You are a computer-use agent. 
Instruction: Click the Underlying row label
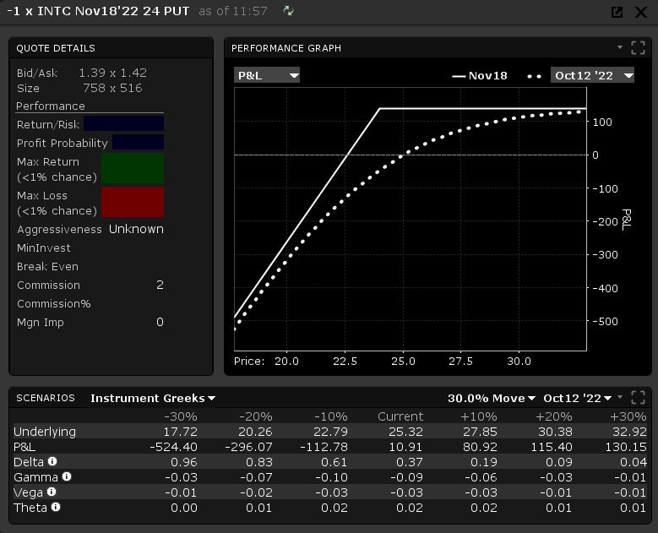[x=45, y=432]
